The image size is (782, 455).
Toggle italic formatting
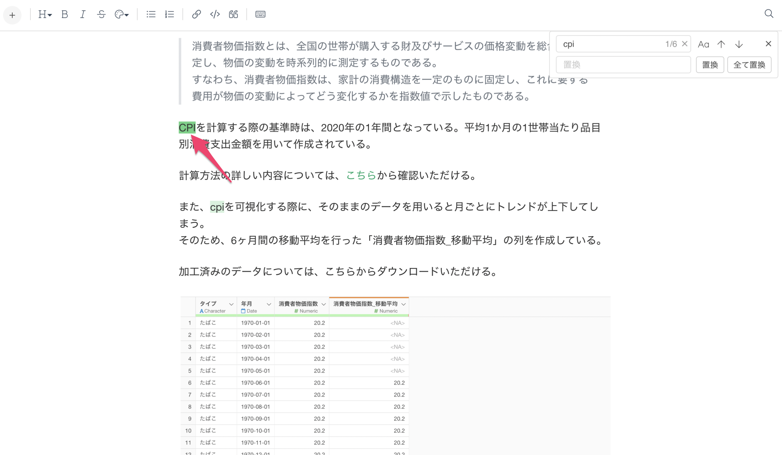83,14
